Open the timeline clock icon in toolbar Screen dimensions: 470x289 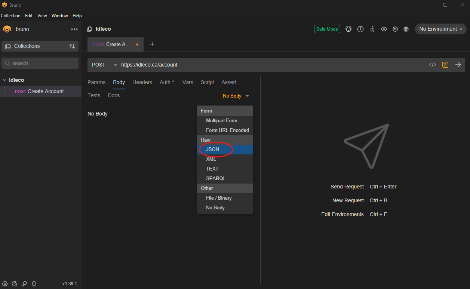360,29
